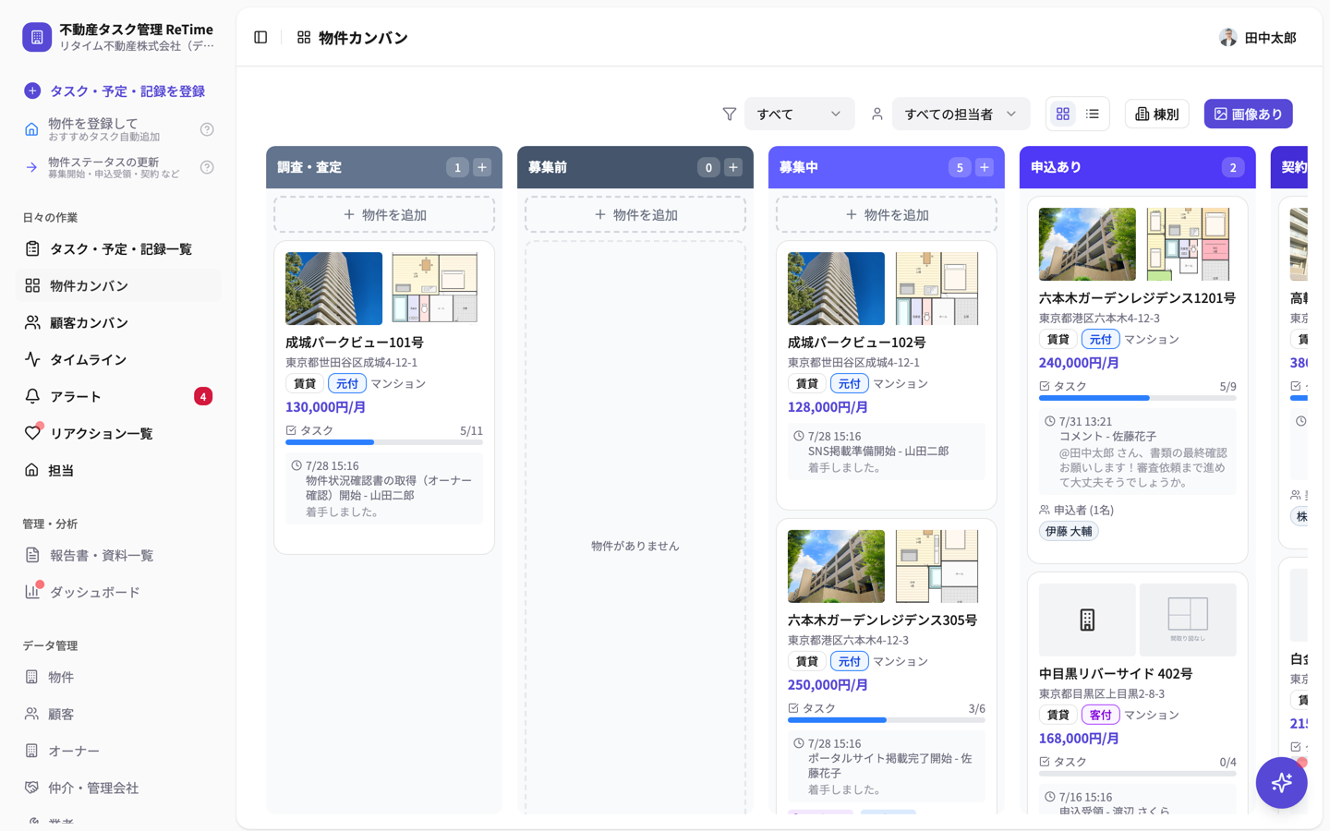1330x831 pixels.
Task: Open リアクション一覧 page
Action: point(118,433)
